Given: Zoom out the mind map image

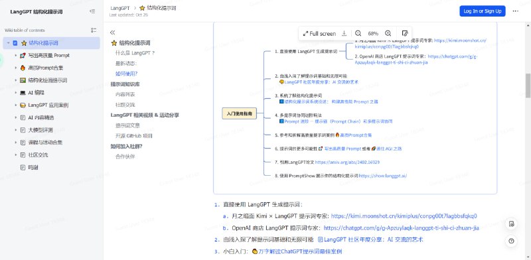Looking at the screenshot, I should click(x=358, y=33).
